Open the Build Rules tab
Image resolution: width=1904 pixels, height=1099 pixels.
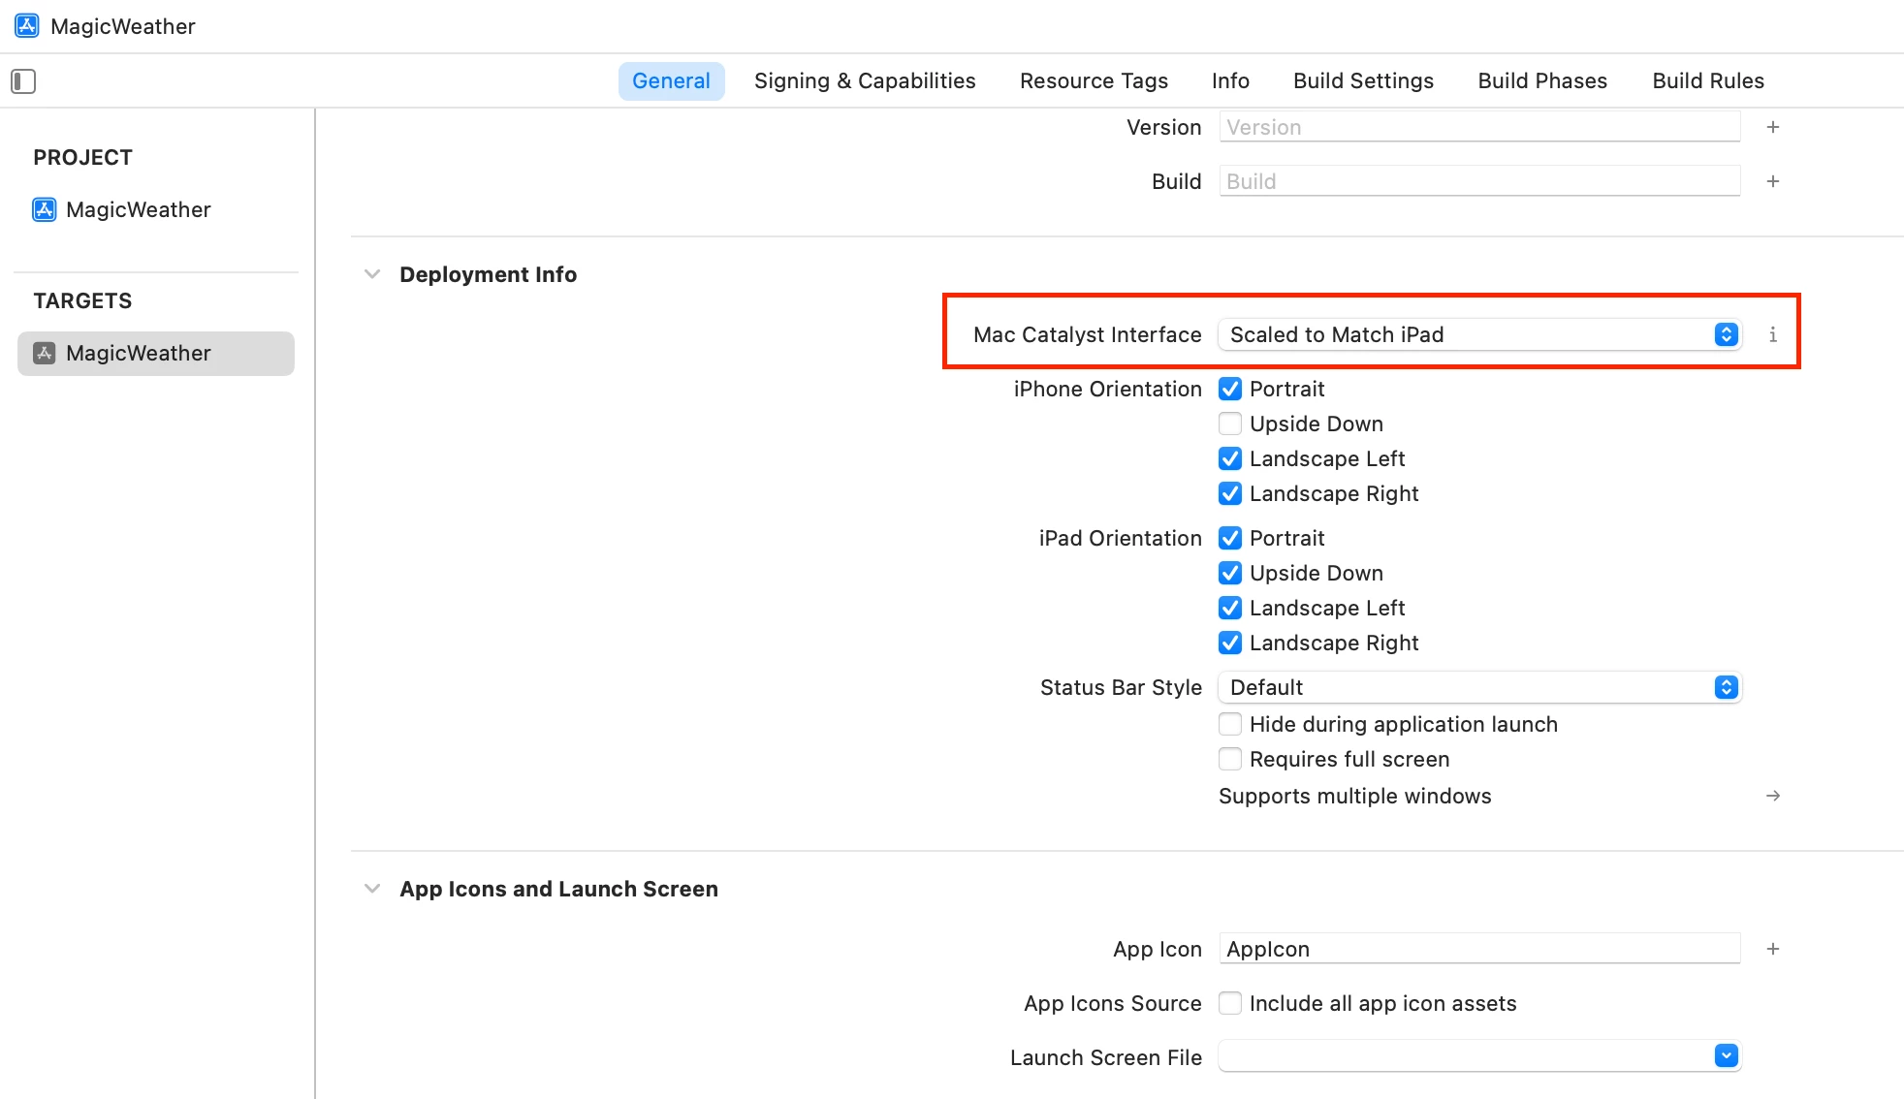[1708, 81]
